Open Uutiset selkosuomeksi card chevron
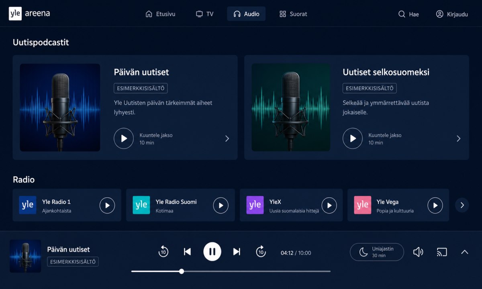Screen dimensions: 482x289 [x=458, y=138]
